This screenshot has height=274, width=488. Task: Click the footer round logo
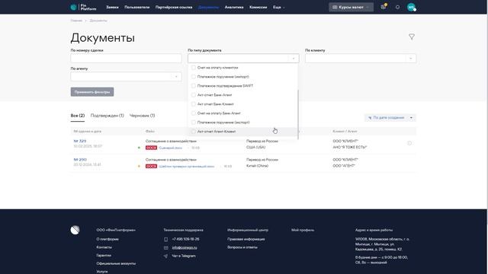(x=75, y=230)
